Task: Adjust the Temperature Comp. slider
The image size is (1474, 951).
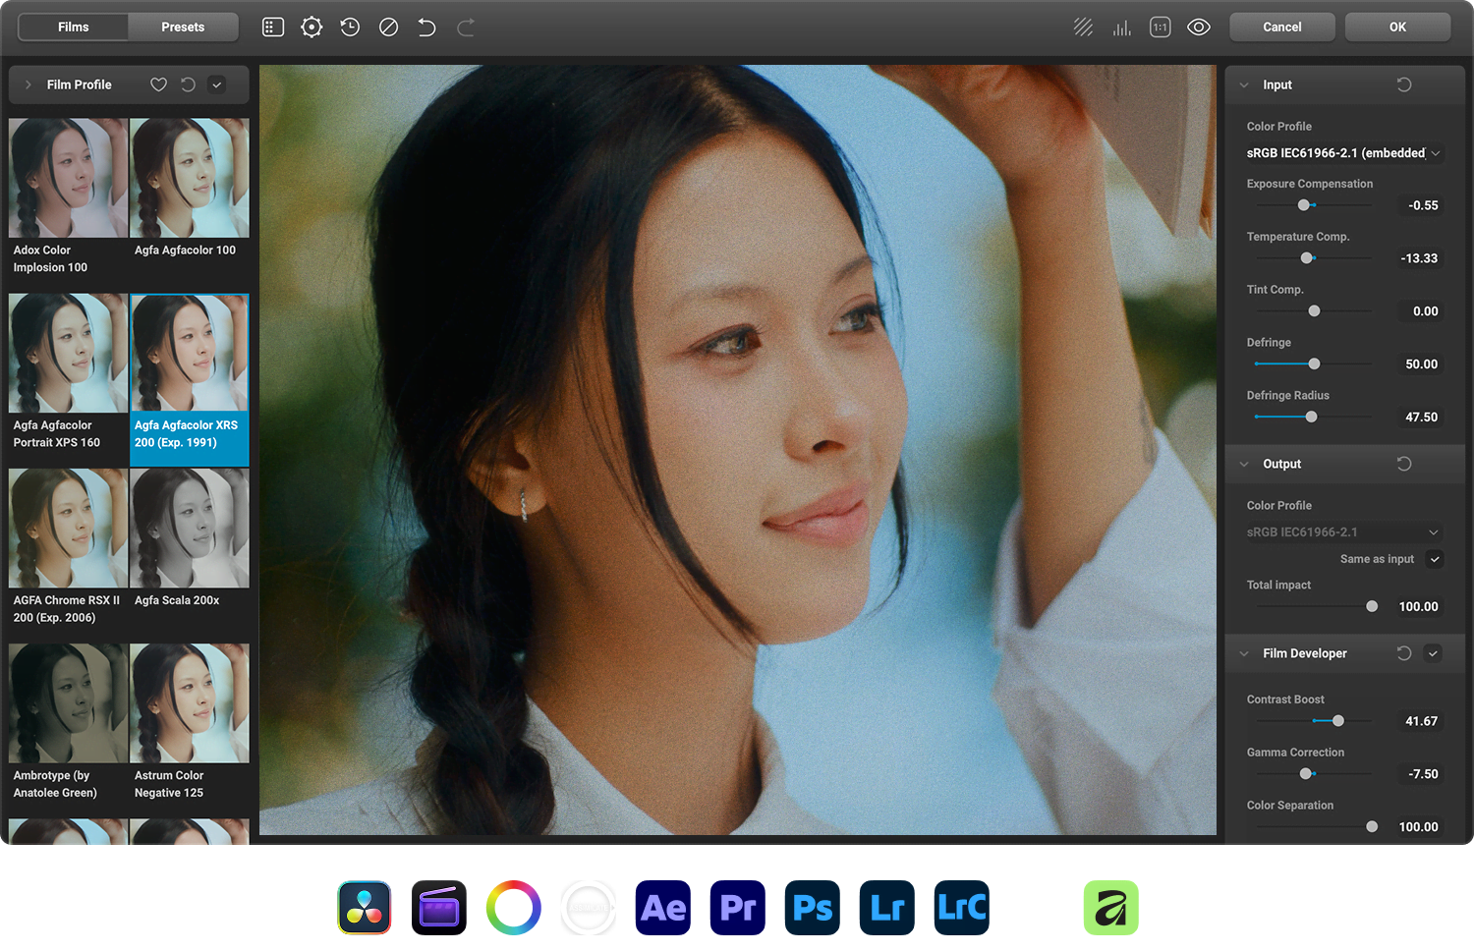Action: point(1307,258)
